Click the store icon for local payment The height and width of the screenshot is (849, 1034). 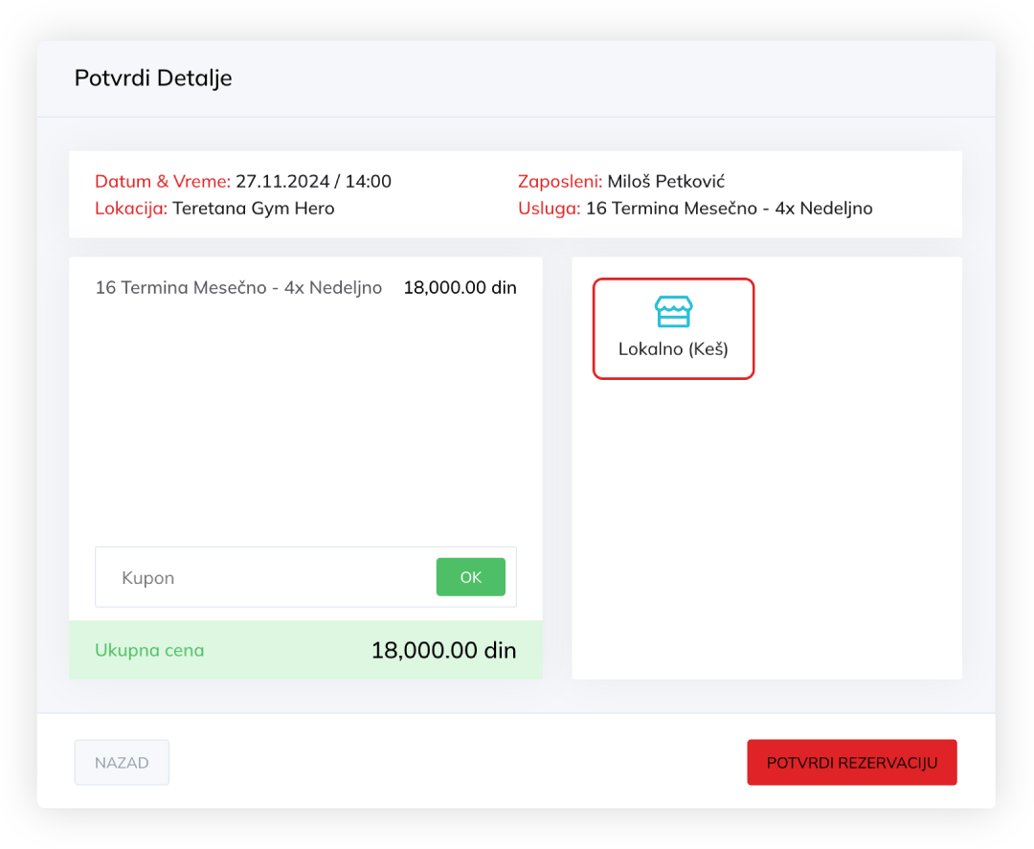click(673, 311)
